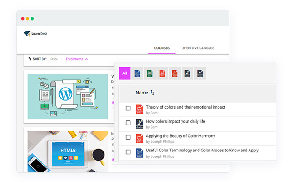Screen dimensions: 292x187
Task: Click the Name column header
Action: 142,93
